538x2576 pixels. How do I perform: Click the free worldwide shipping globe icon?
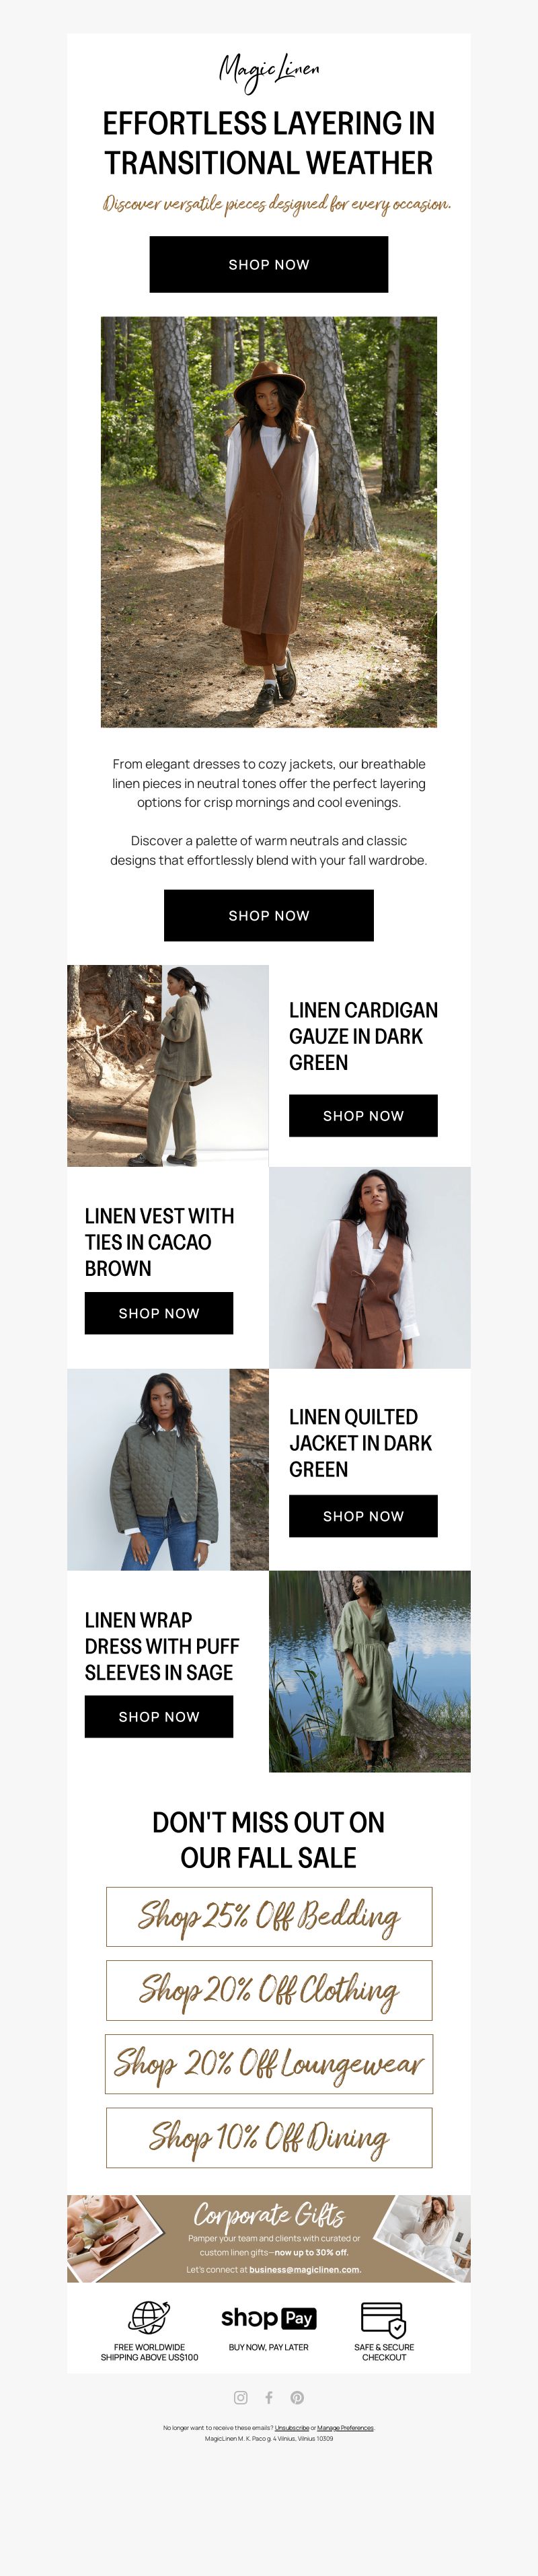(x=149, y=2317)
